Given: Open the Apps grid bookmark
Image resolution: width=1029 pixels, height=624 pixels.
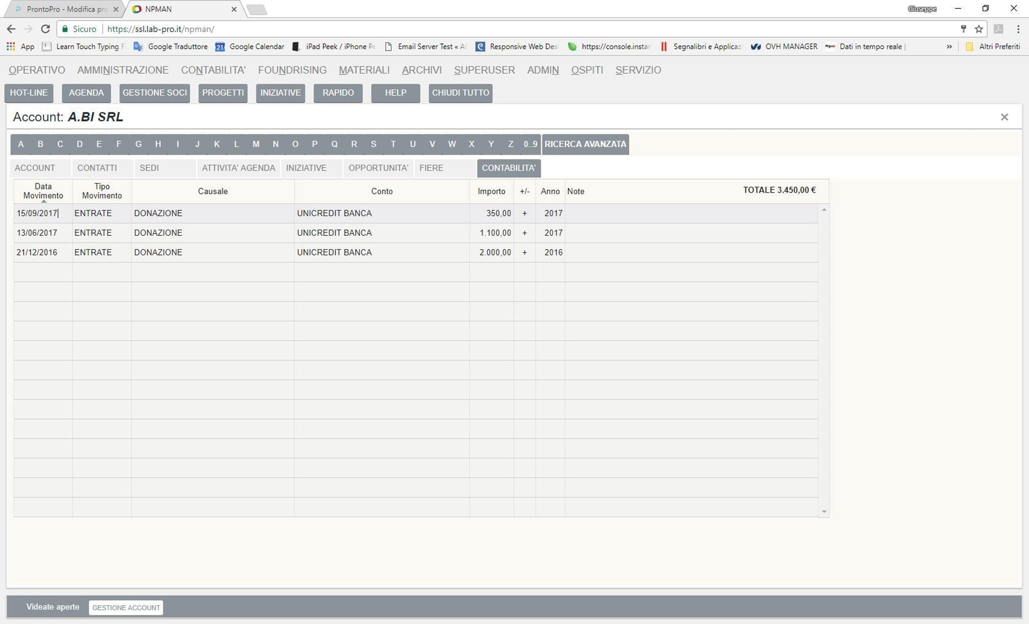Looking at the screenshot, I should [20, 46].
